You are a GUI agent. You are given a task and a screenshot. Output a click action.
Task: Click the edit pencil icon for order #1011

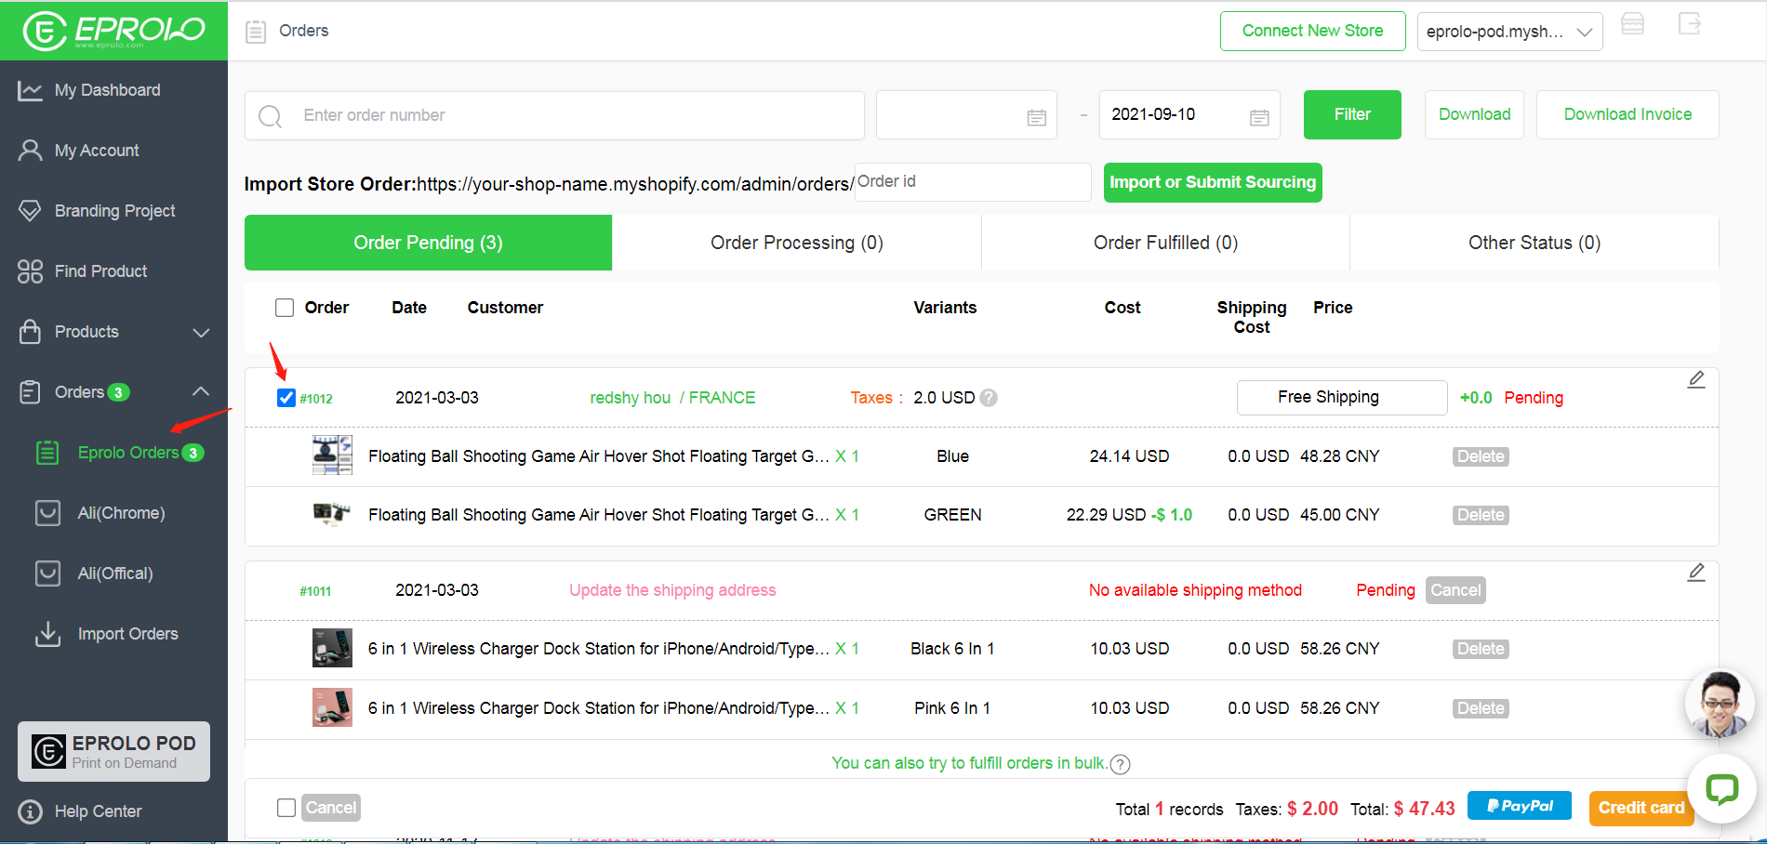click(1696, 573)
